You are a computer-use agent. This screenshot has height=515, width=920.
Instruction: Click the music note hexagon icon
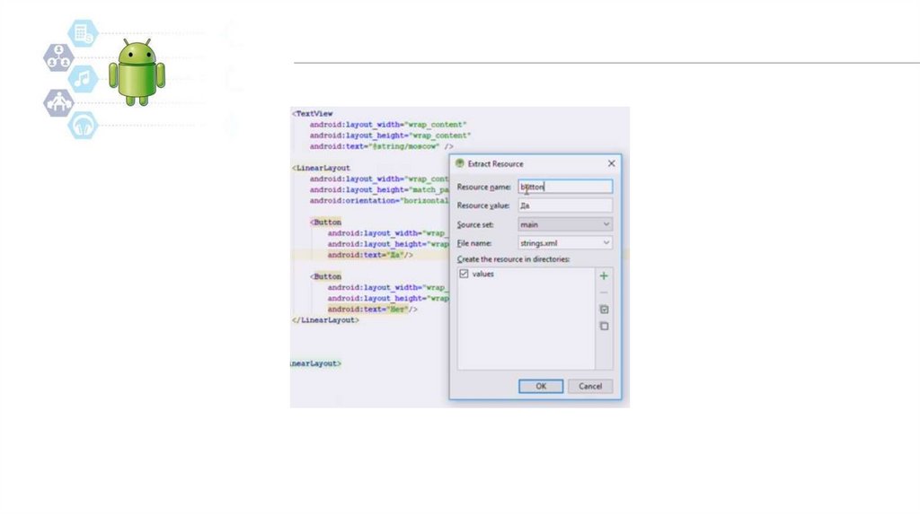pos(84,79)
